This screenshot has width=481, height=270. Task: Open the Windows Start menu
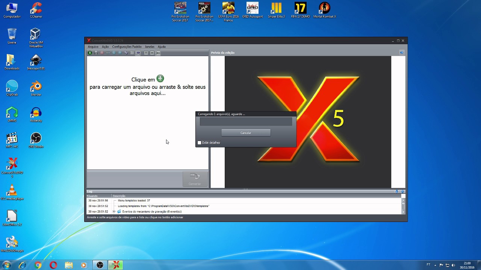(6, 265)
